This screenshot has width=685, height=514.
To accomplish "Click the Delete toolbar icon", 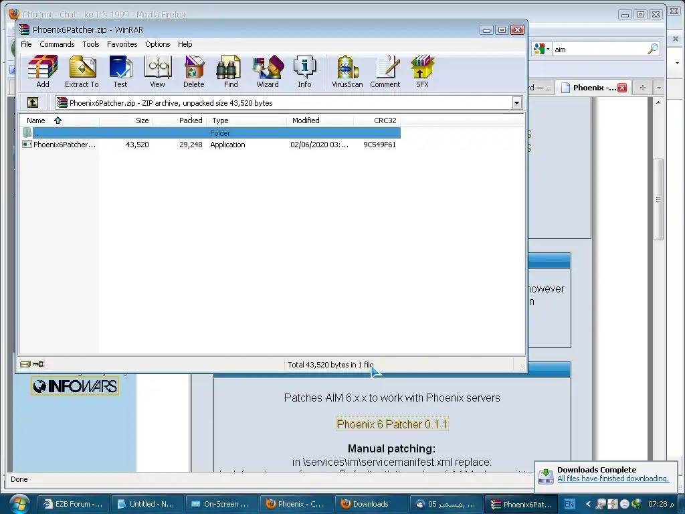I will coord(193,71).
